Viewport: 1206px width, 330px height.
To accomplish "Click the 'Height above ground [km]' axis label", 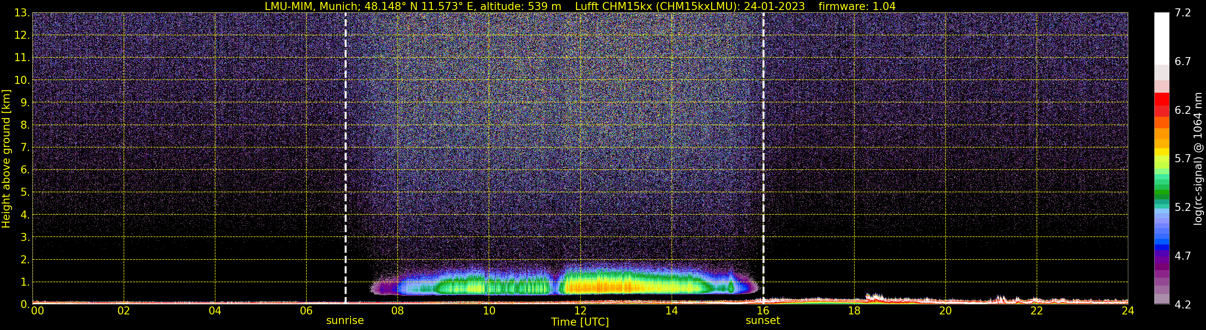I will [6, 159].
